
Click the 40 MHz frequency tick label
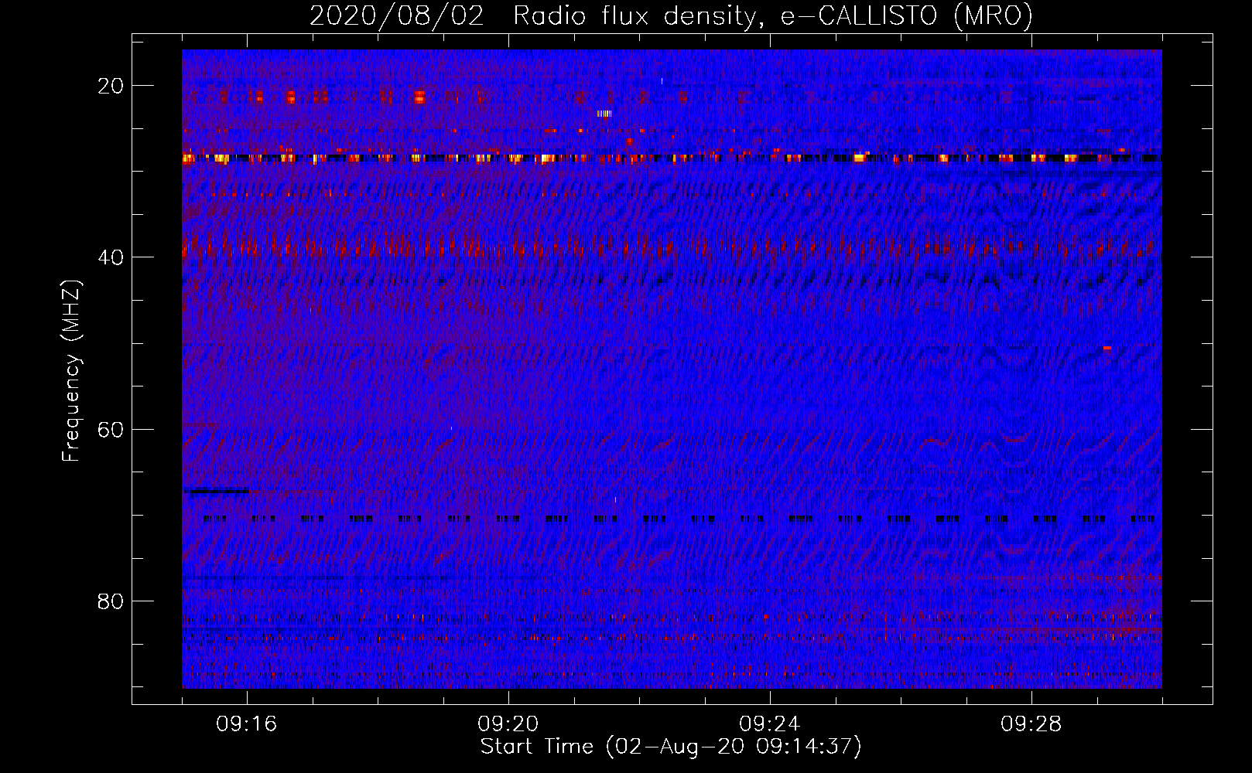coord(111,257)
